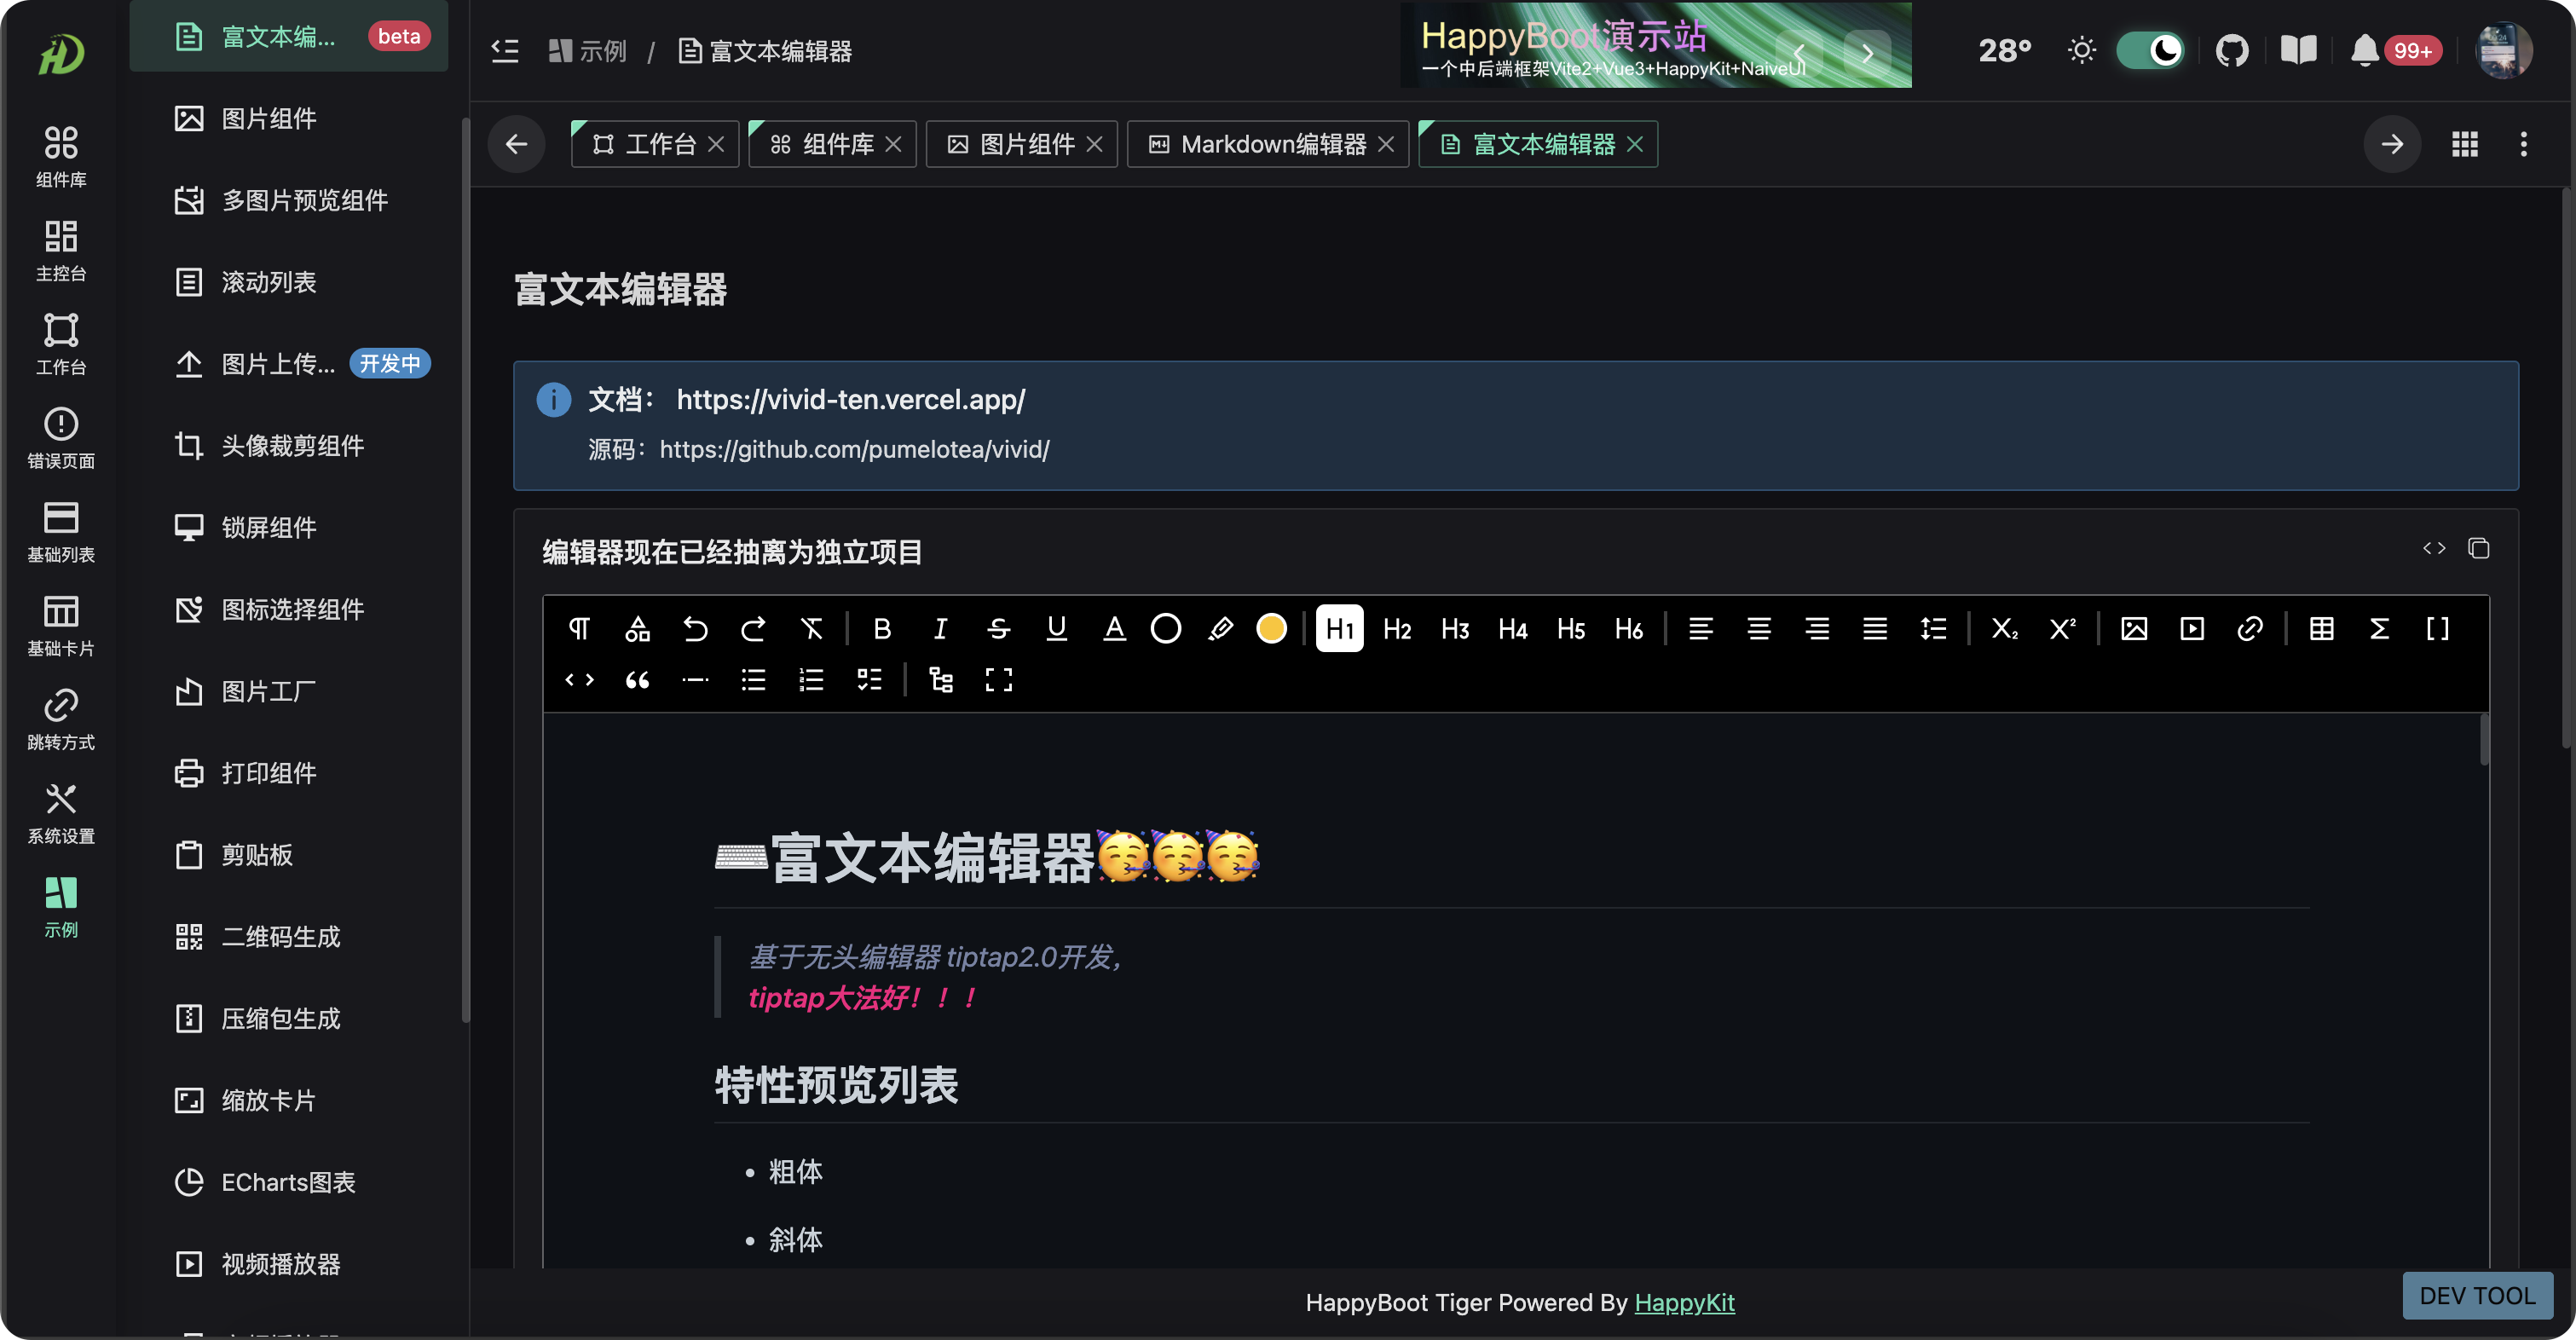2576x1340 pixels.
Task: Toggle the H1 heading button
Action: click(x=1339, y=628)
